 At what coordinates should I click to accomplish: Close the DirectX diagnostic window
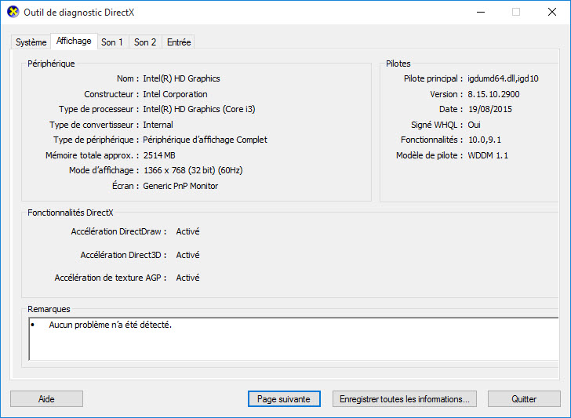click(552, 12)
